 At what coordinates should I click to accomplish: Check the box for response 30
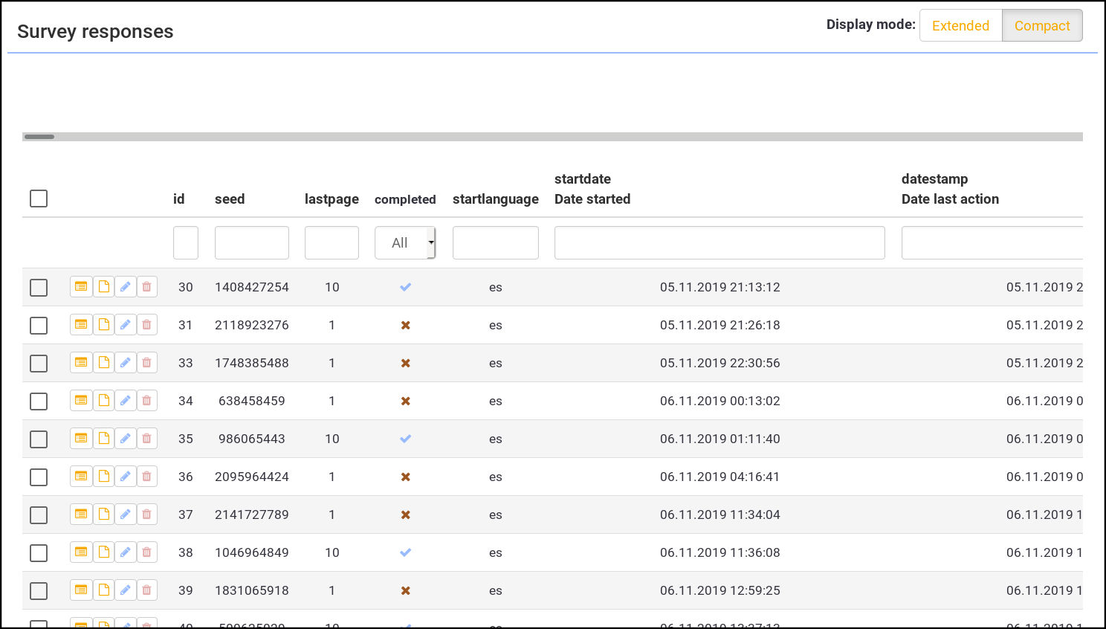[x=39, y=288]
